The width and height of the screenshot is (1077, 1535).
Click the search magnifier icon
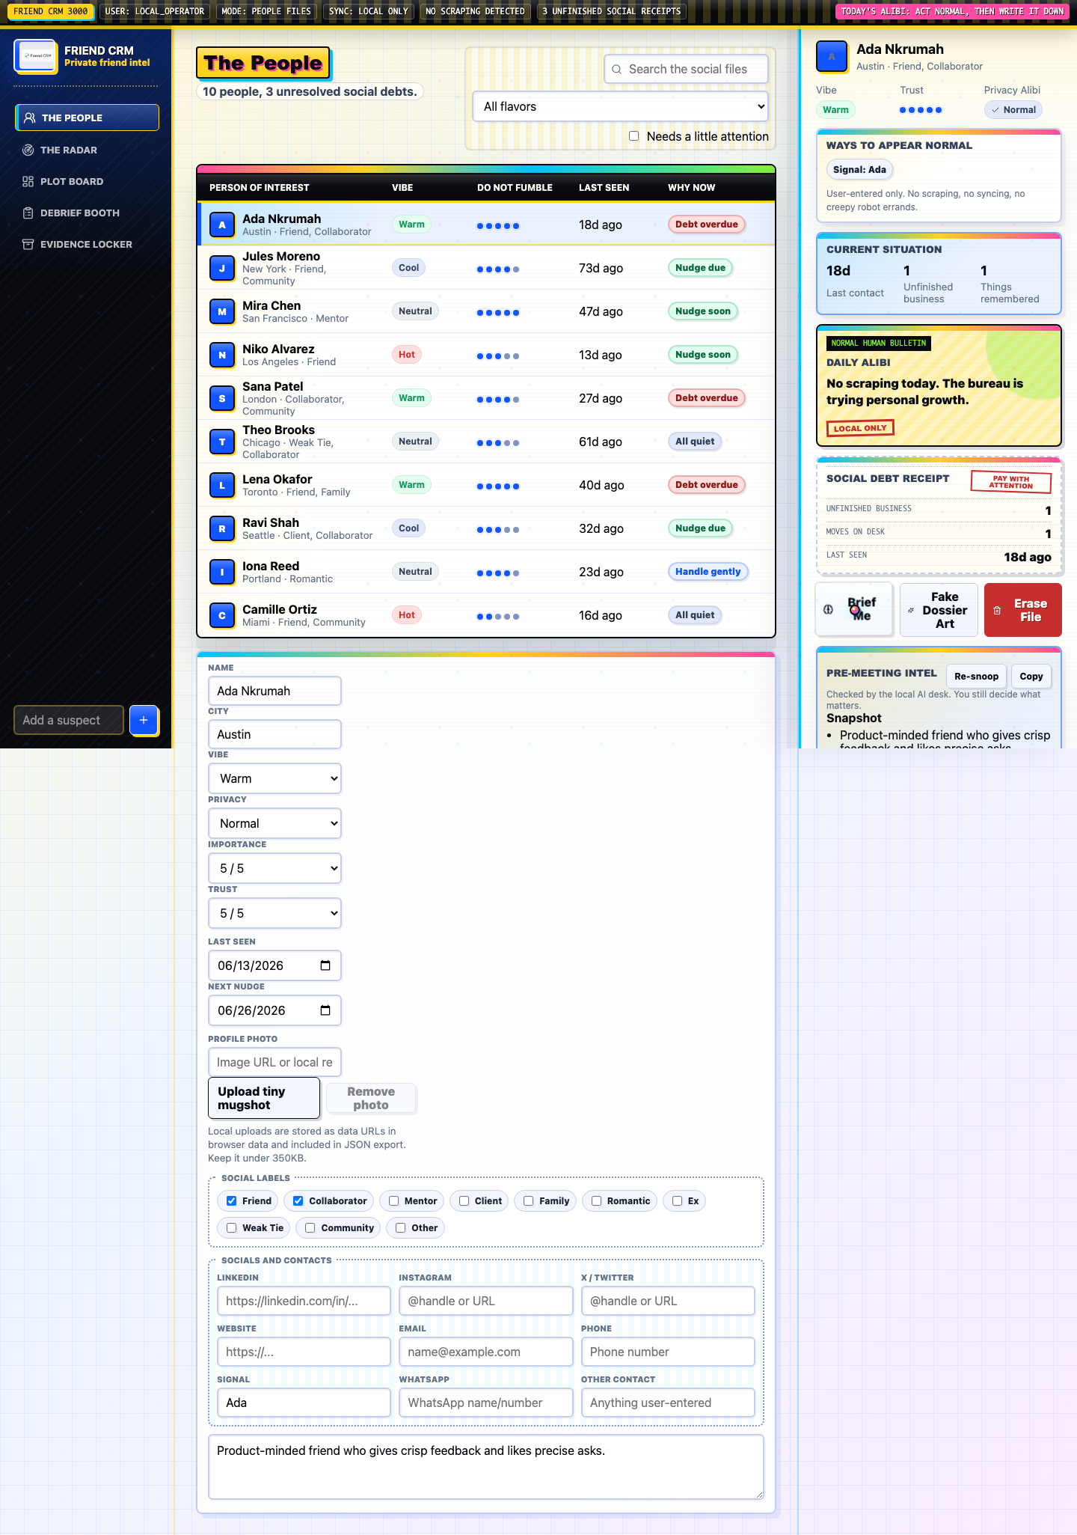click(617, 69)
